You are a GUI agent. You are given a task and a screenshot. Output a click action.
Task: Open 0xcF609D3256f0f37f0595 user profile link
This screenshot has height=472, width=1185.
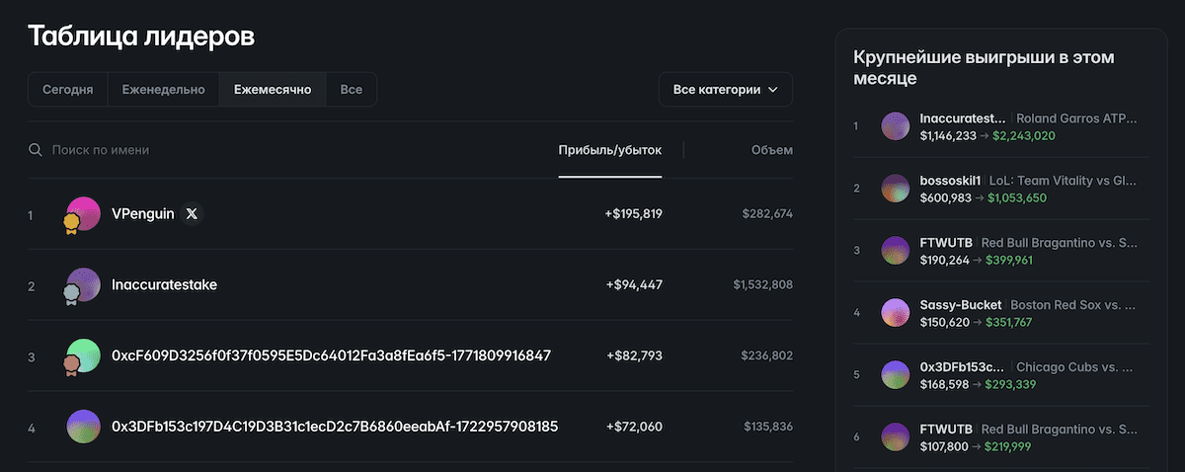coord(332,355)
